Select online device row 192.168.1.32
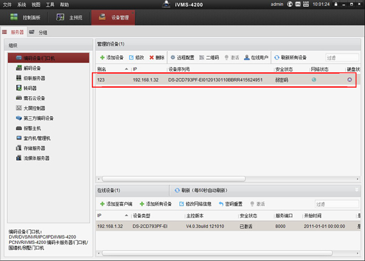The width and height of the screenshot is (365, 261). (228, 226)
